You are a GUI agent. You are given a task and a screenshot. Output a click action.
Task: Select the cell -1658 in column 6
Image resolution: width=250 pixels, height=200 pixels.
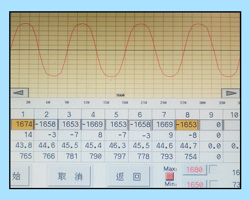pos(141,124)
